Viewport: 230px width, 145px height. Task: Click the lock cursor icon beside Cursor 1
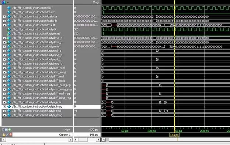pyautogui.click(x=4, y=134)
